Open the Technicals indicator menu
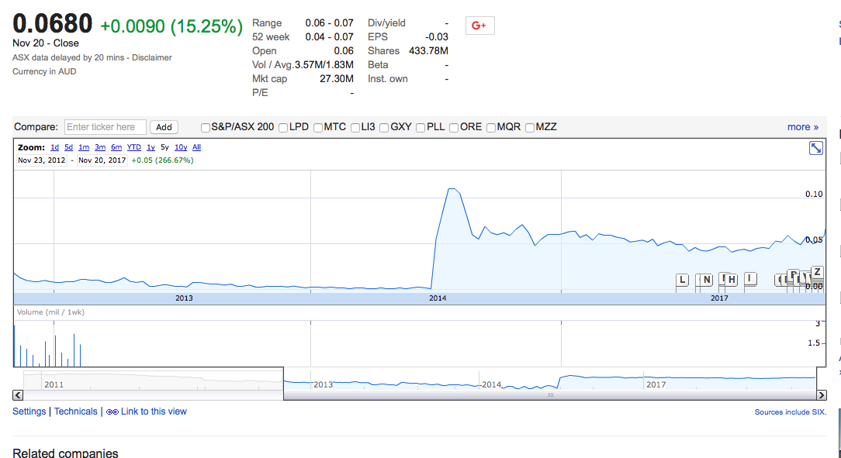This screenshot has width=841, height=458. [76, 412]
